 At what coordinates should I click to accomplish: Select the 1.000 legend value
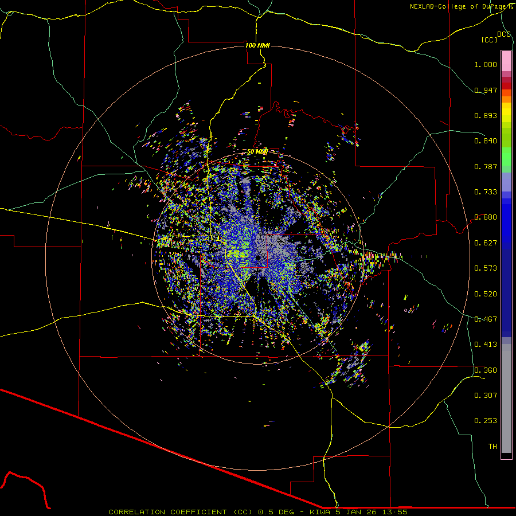tap(486, 64)
